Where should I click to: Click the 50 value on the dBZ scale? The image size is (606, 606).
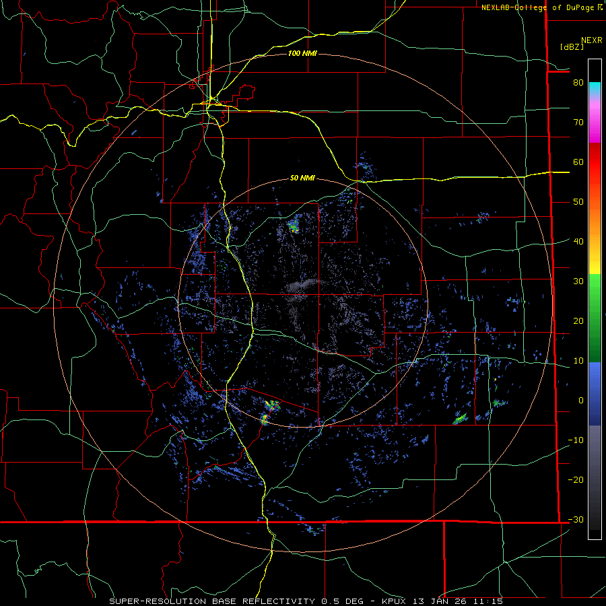[x=578, y=202]
